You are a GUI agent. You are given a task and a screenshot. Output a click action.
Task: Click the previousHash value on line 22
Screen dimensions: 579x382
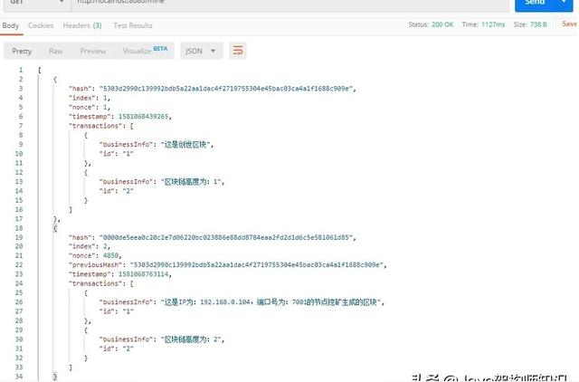pos(257,265)
